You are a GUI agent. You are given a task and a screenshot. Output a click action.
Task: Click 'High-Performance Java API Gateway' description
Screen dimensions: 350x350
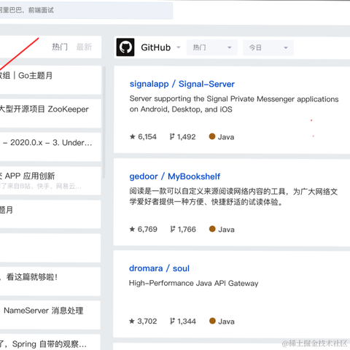tap(193, 283)
